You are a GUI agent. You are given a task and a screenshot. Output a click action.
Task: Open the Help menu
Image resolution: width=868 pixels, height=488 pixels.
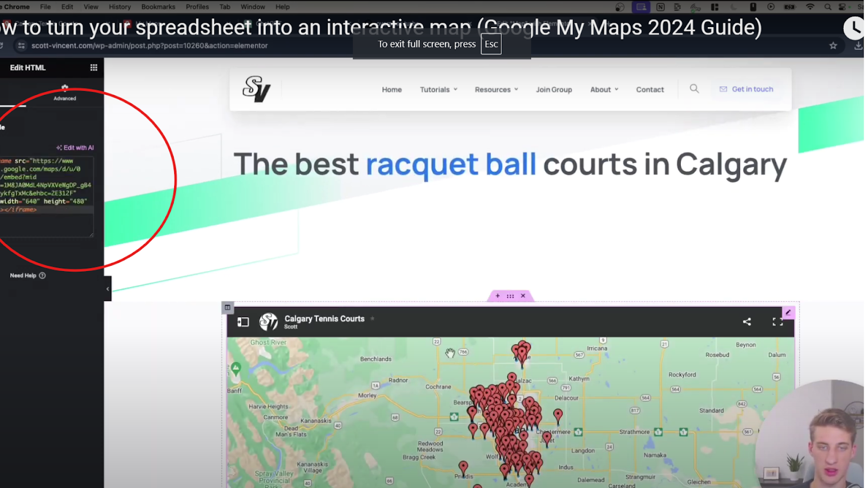tap(283, 7)
